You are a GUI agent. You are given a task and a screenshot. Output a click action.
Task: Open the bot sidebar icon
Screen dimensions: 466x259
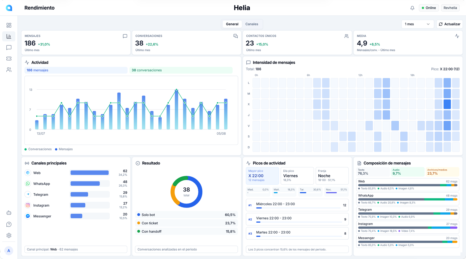pos(9,213)
